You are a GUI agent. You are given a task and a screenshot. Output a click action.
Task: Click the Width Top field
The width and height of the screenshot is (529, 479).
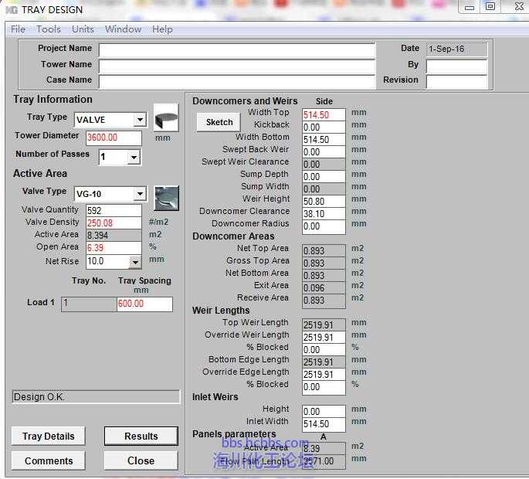pos(324,115)
